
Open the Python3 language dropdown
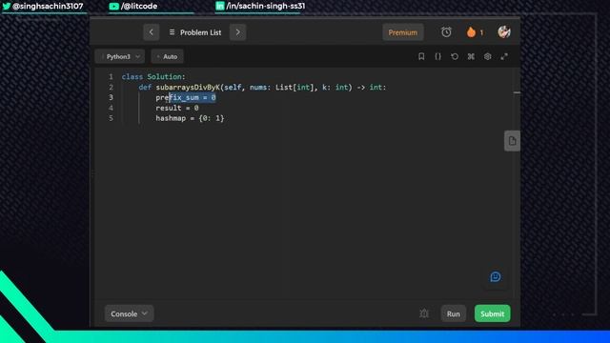pyautogui.click(x=120, y=57)
